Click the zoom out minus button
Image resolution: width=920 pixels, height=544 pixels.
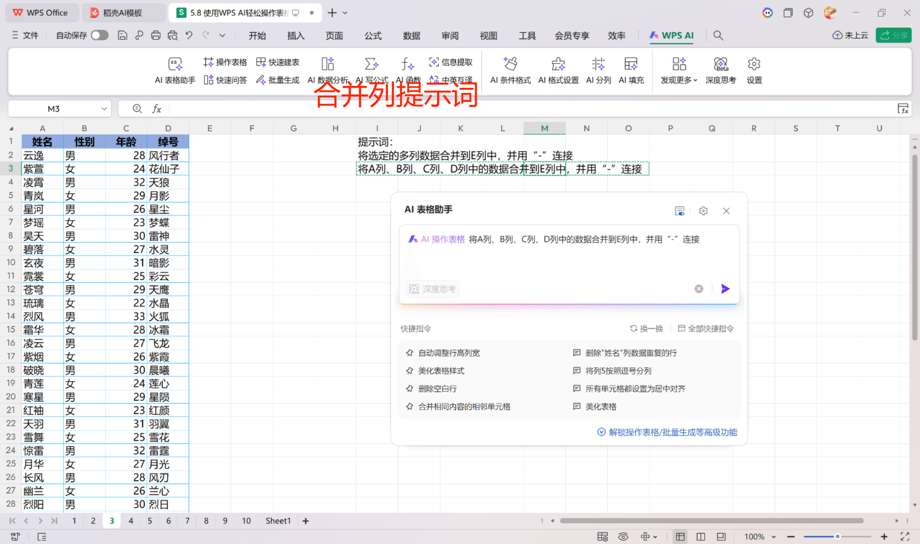pos(791,537)
